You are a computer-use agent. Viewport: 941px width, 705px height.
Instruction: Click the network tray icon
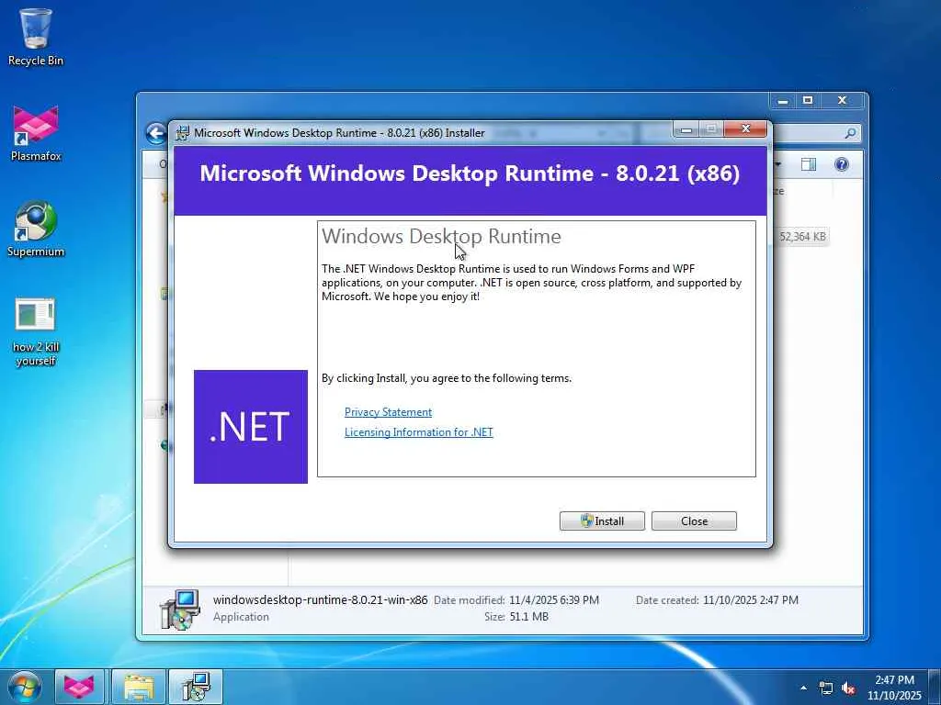826,688
